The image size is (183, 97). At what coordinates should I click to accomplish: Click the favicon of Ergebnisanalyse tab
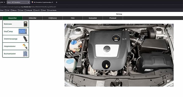coord(32,2)
